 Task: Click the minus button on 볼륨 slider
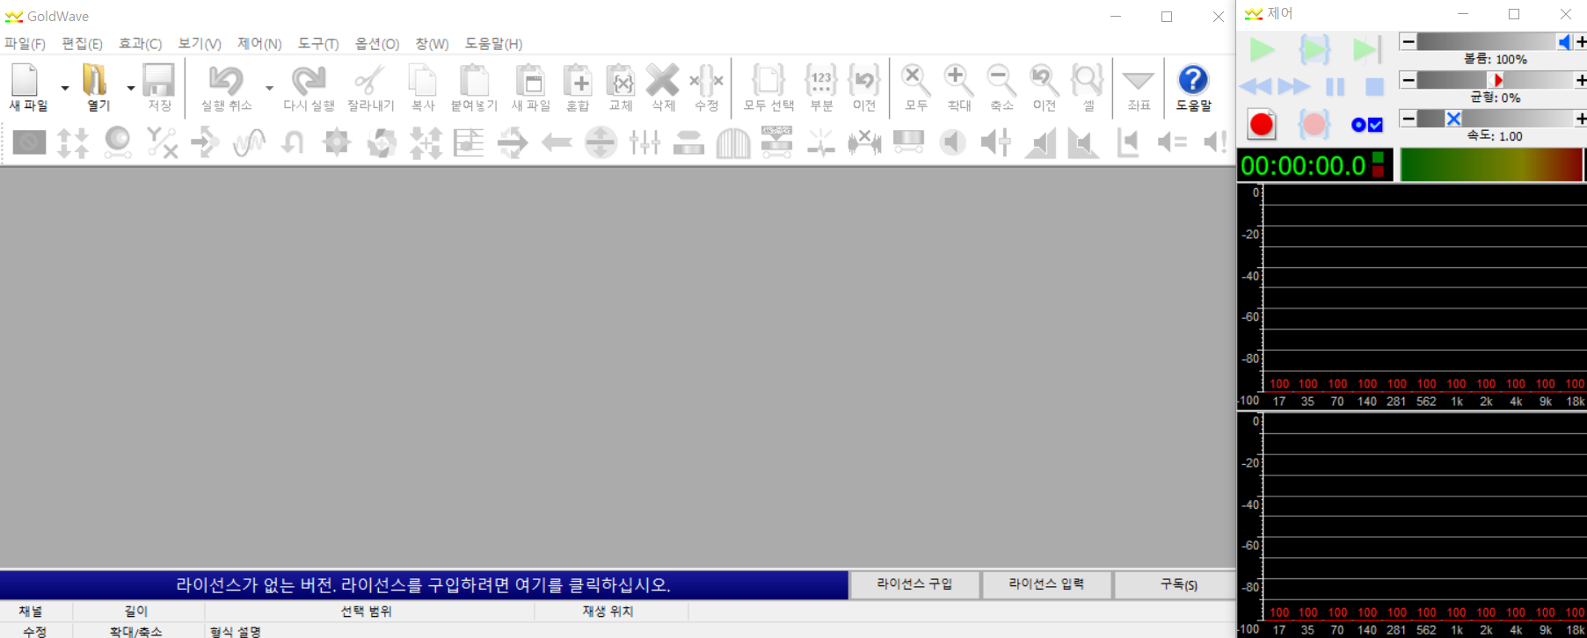[1408, 41]
